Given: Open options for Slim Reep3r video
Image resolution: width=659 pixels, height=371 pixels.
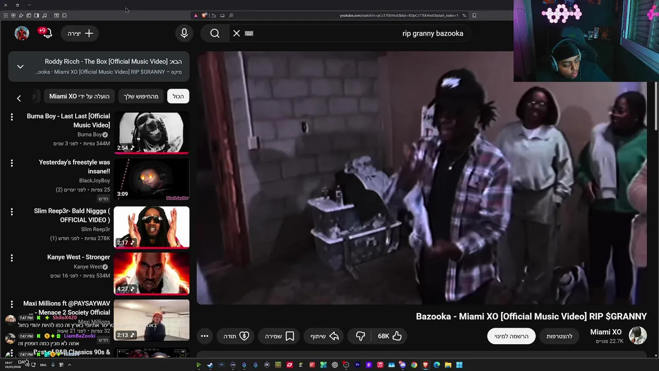Looking at the screenshot, I should click(x=12, y=212).
